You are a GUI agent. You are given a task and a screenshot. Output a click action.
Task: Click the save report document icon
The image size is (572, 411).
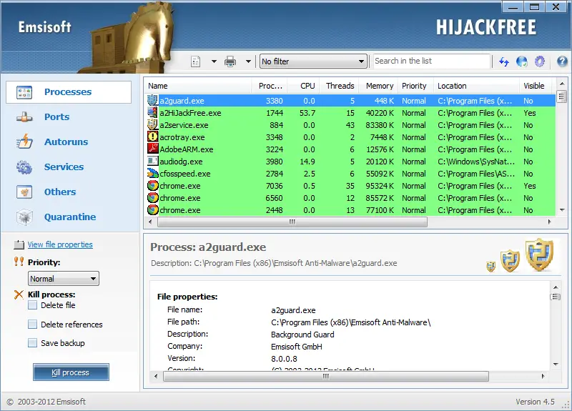195,61
